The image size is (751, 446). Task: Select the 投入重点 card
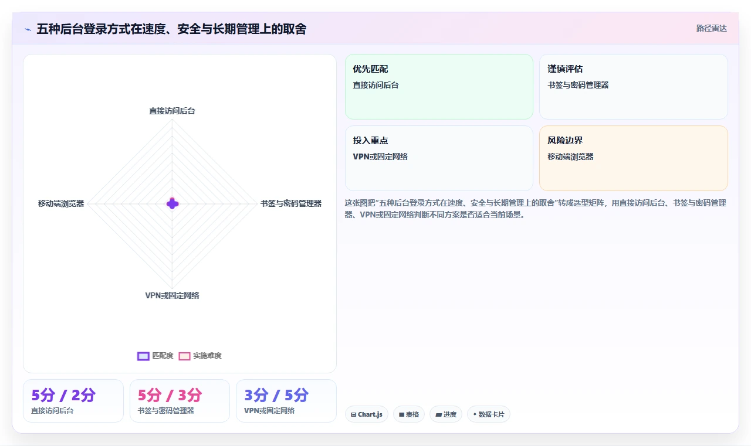coord(439,158)
